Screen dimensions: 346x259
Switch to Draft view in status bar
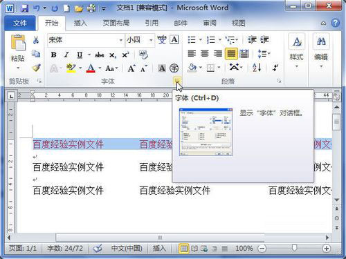pos(224,249)
